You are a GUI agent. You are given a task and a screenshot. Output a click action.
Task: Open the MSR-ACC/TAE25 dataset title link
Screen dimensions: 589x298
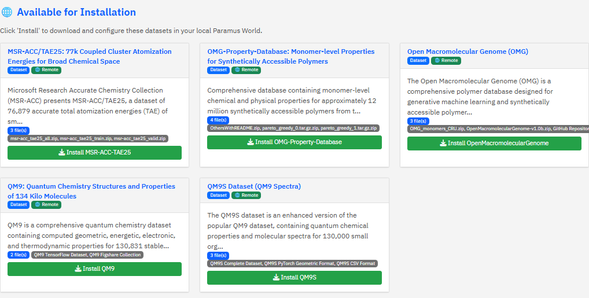click(89, 56)
